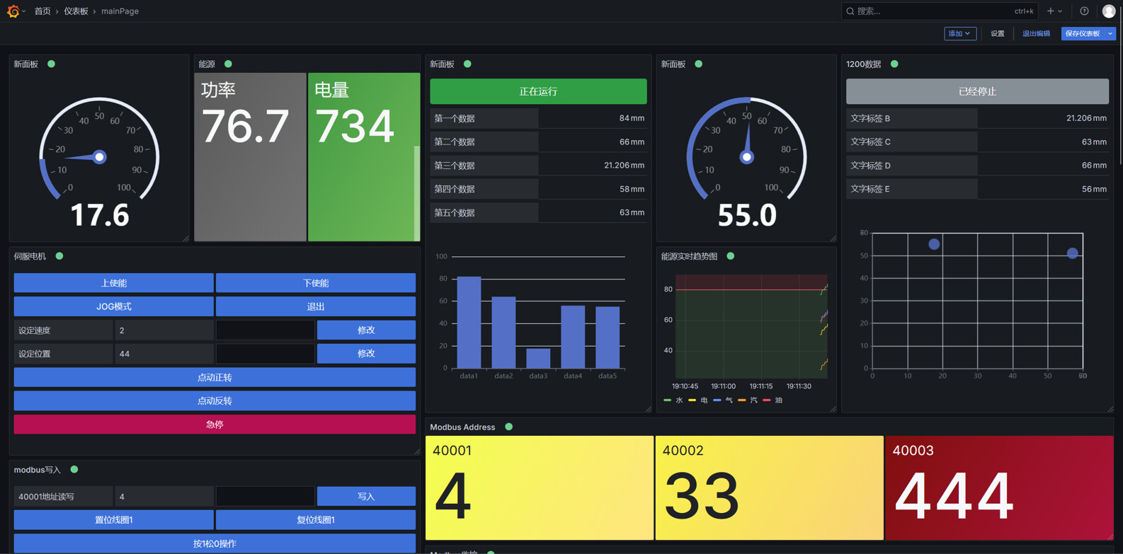This screenshot has width=1123, height=554.
Task: Start 点动正转
Action: click(215, 377)
